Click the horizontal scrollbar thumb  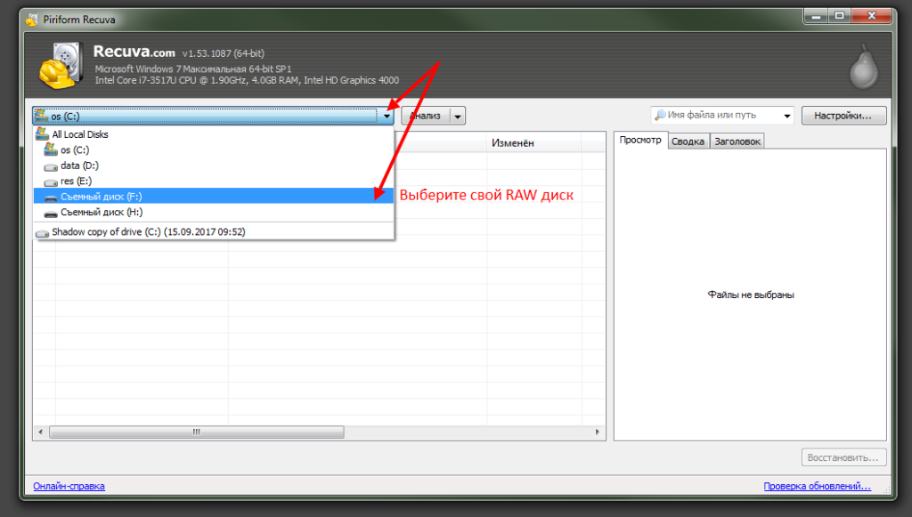[197, 432]
